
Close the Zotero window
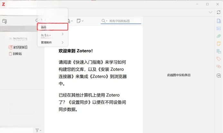tap(218, 4)
